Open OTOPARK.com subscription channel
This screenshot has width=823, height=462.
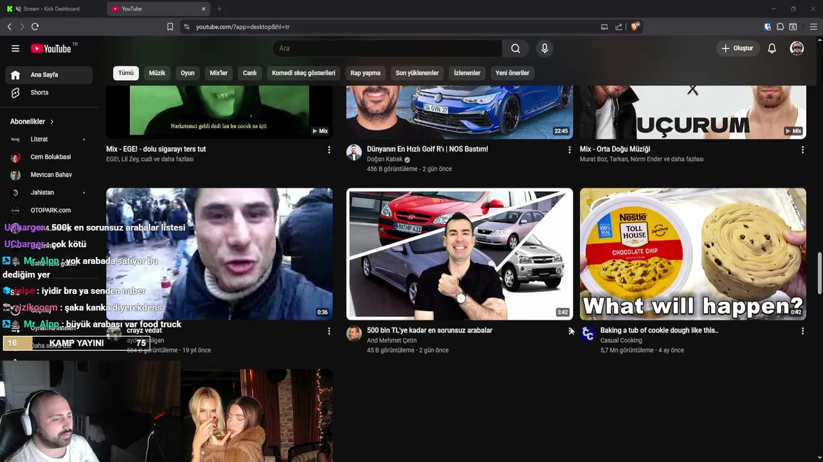coord(49,210)
